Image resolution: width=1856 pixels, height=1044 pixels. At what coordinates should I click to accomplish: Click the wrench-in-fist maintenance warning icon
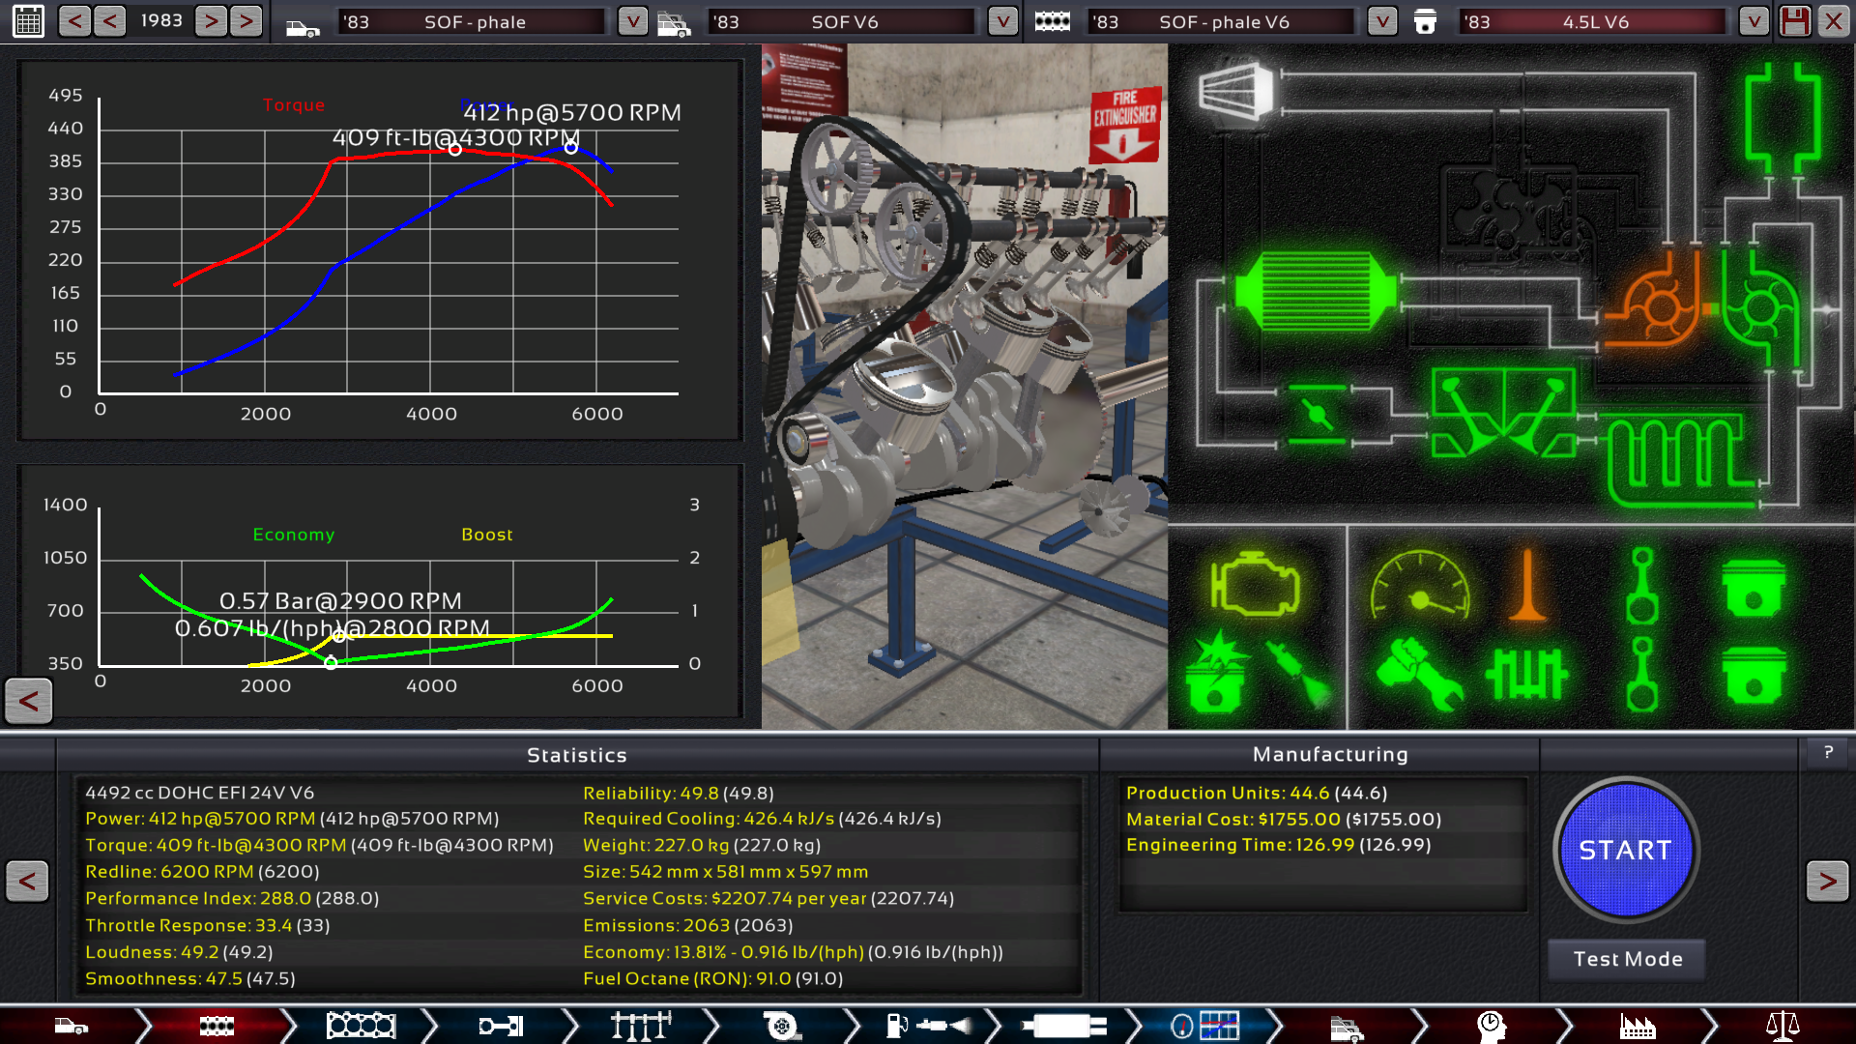tap(1418, 674)
